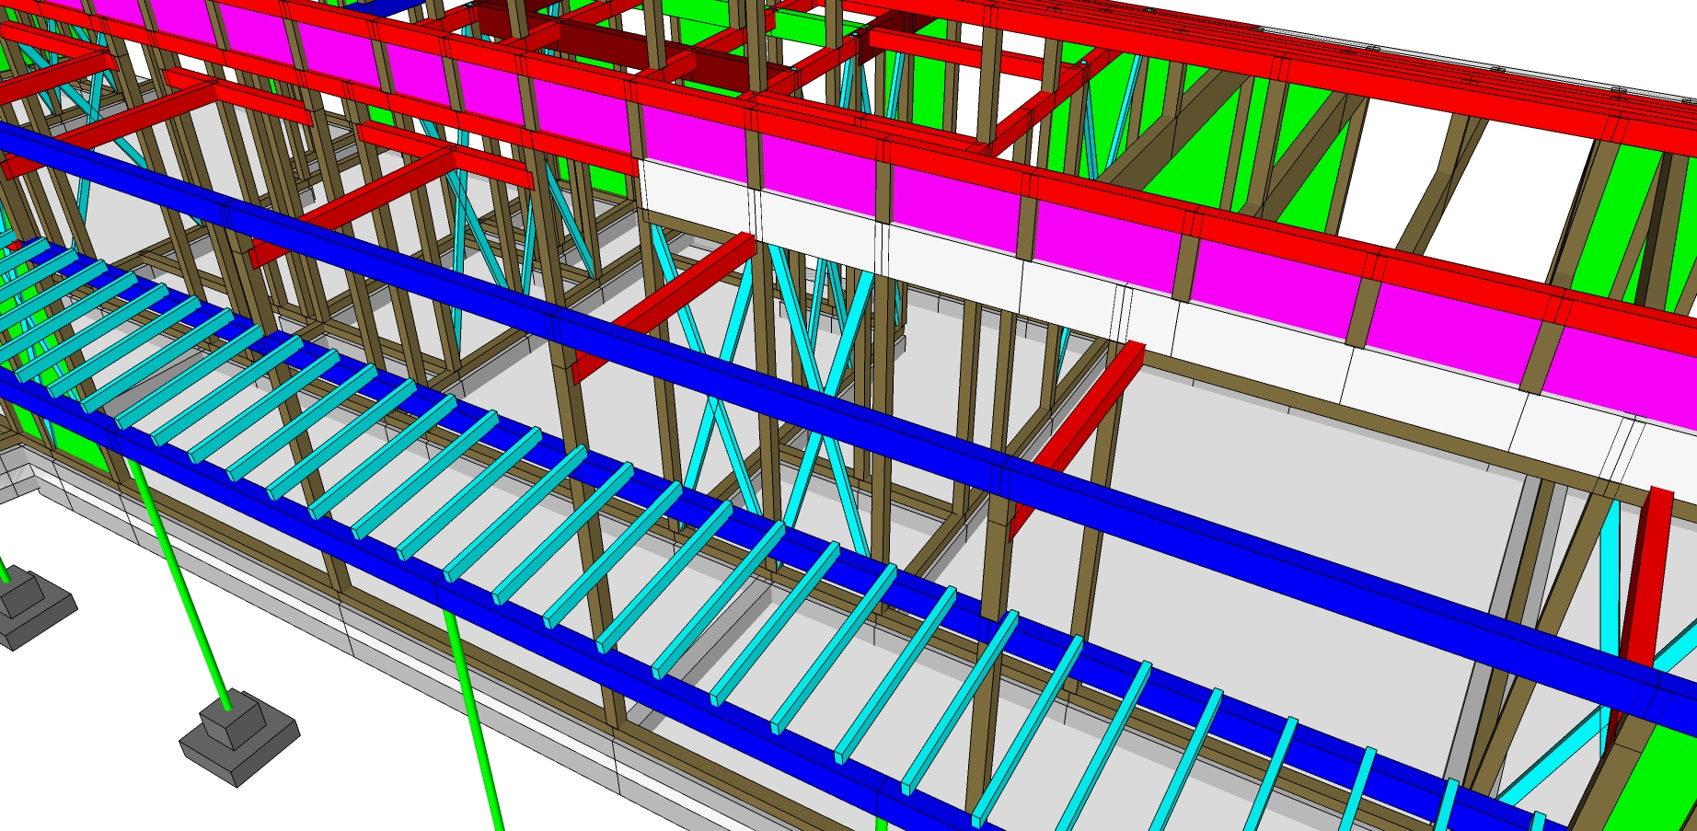Pick the partially visible footing at far left edge
1697x831 pixels.
[28, 607]
